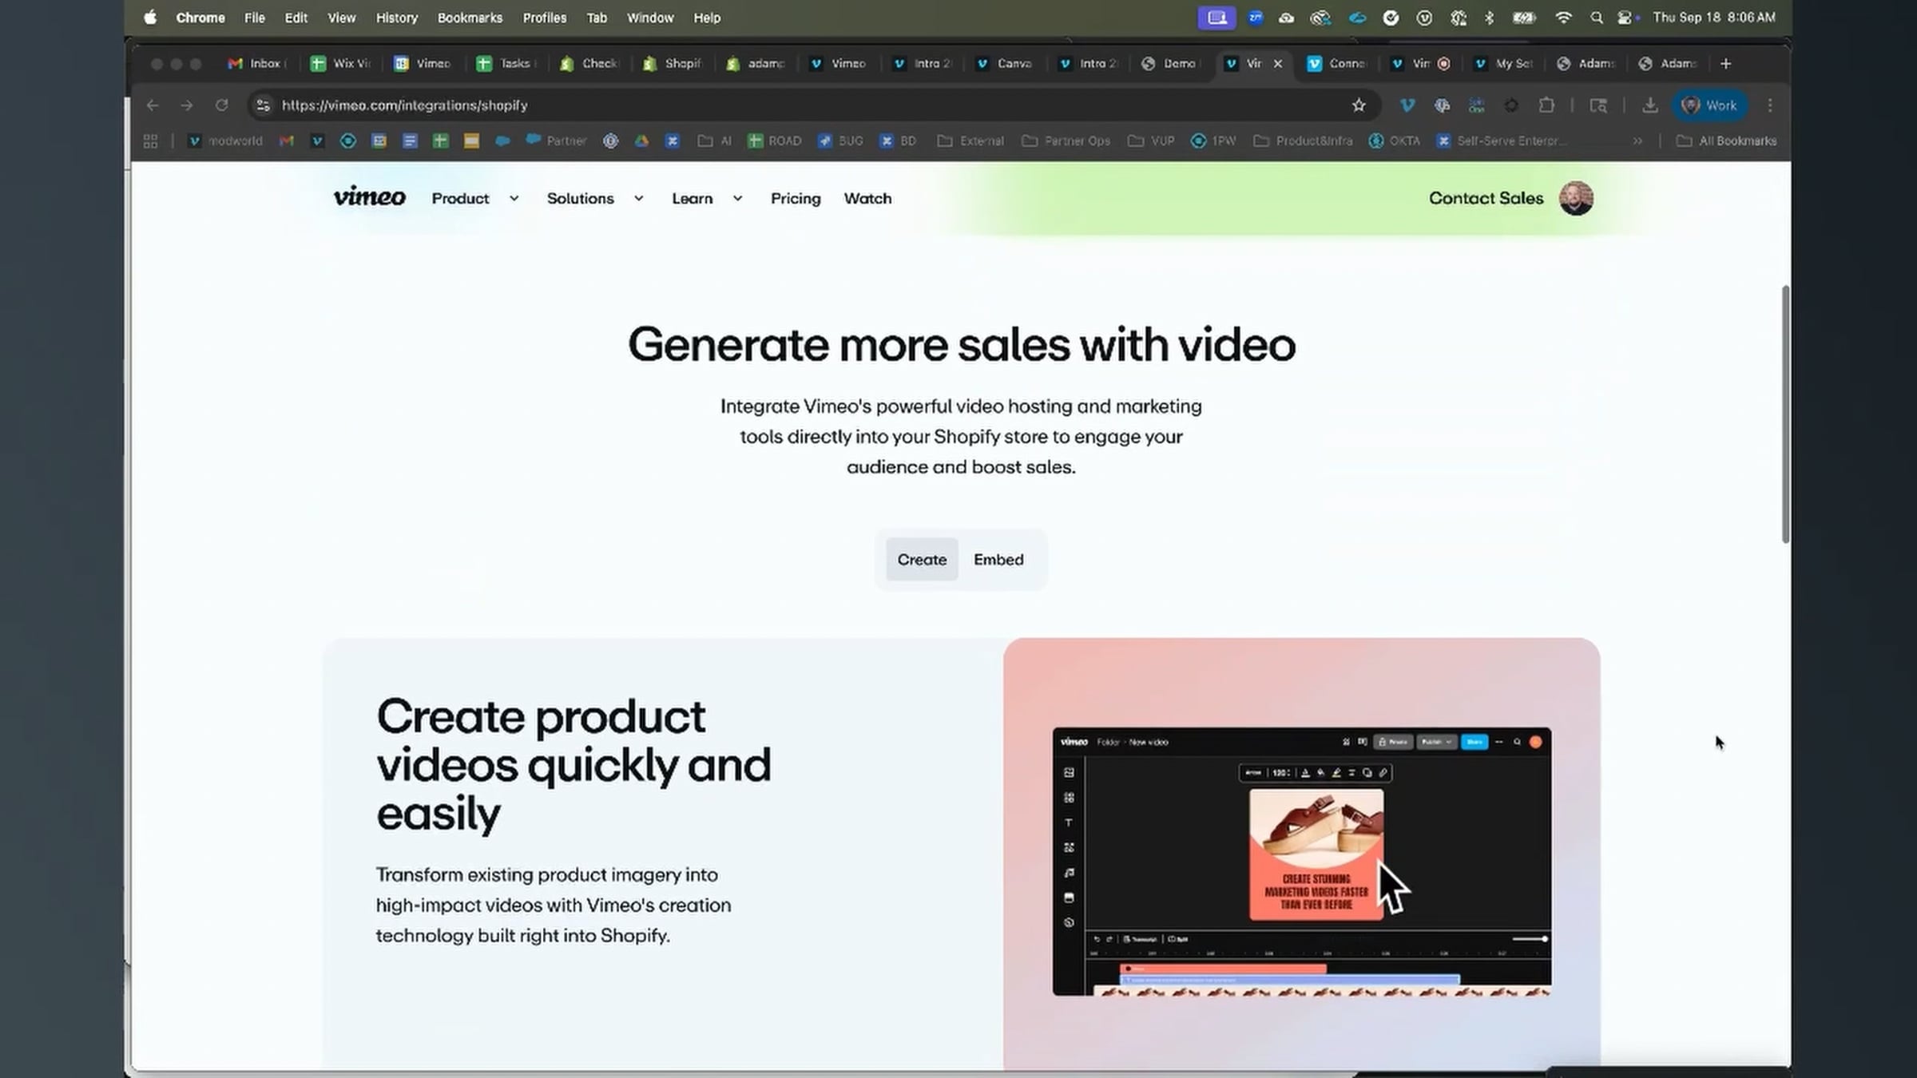Image resolution: width=1917 pixels, height=1078 pixels.
Task: Bookmark this page with the star icon
Action: pyautogui.click(x=1358, y=105)
